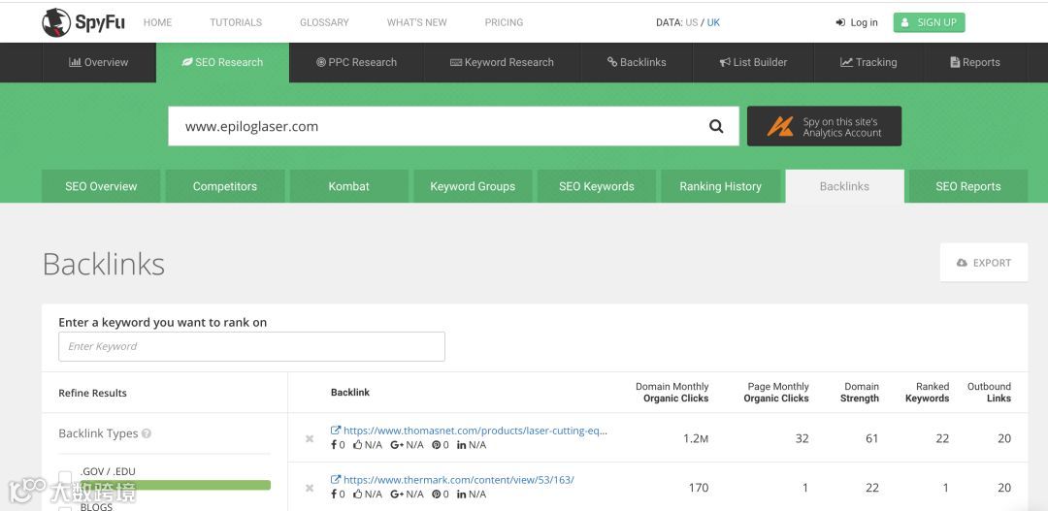Click the external link icon for thermark.com
Image resolution: width=1048 pixels, height=511 pixels.
(x=336, y=480)
